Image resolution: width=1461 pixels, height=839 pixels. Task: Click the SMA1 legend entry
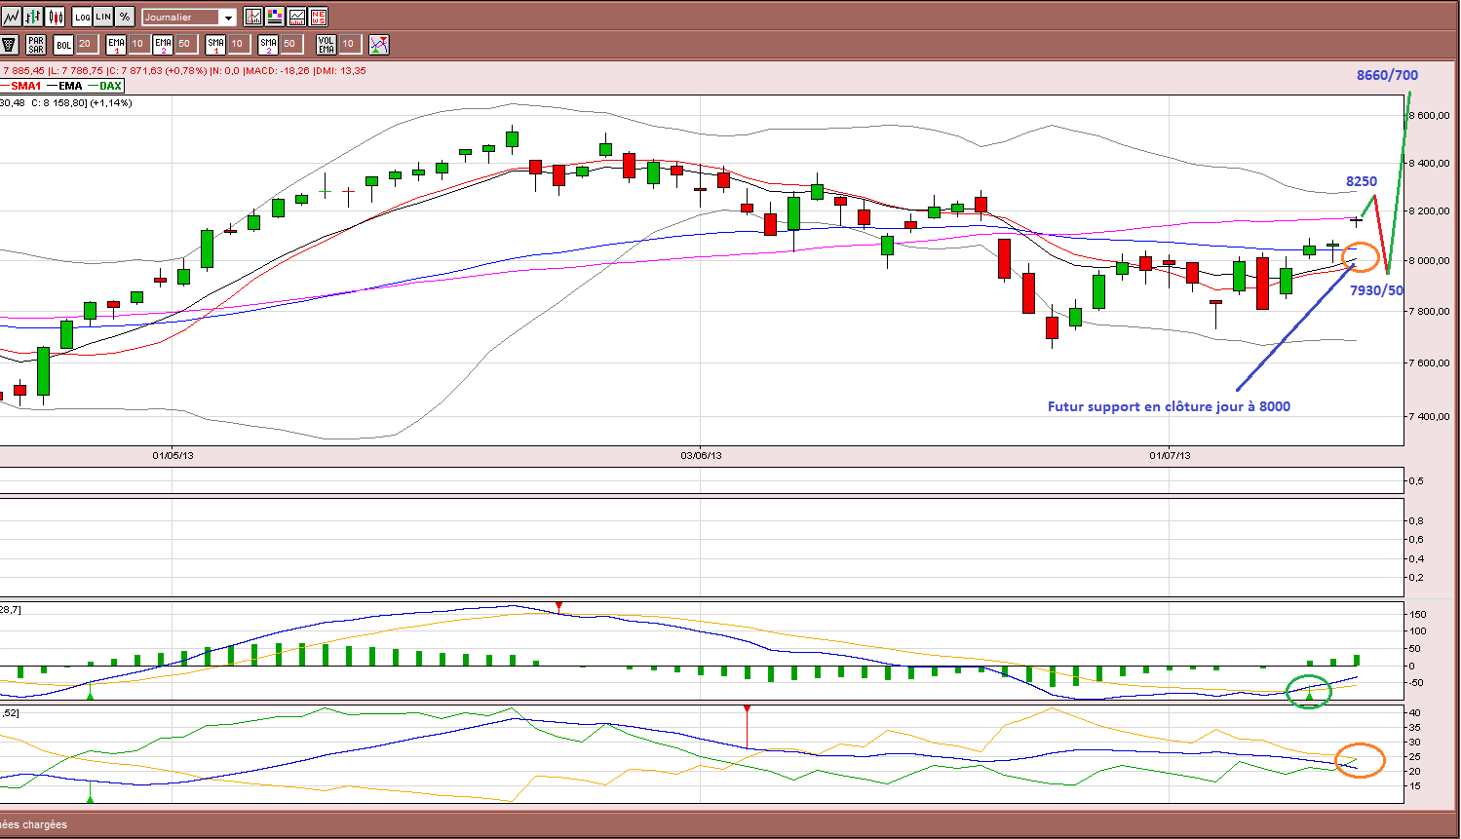(21, 86)
